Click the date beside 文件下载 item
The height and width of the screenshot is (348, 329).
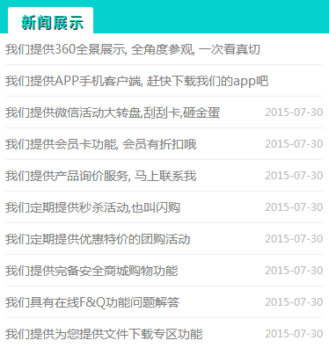(294, 334)
